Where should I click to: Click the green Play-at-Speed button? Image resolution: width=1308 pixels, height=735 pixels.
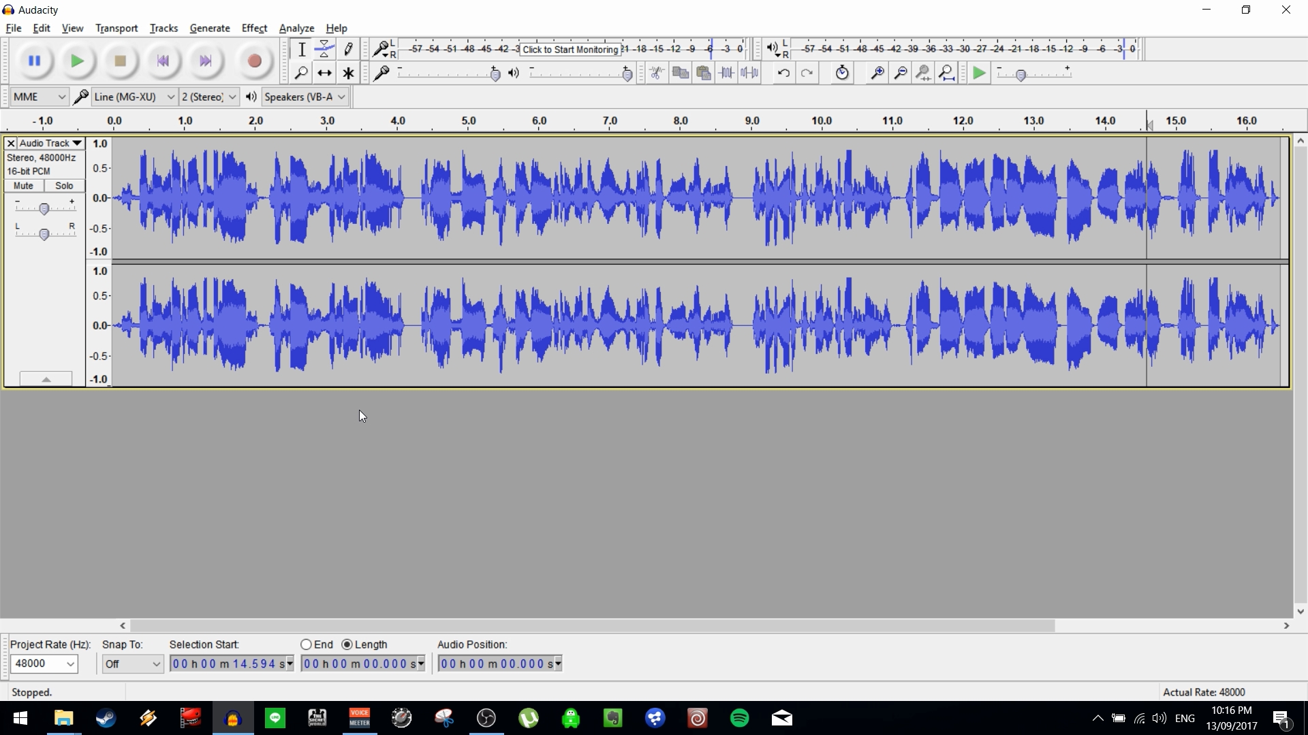pyautogui.click(x=979, y=73)
